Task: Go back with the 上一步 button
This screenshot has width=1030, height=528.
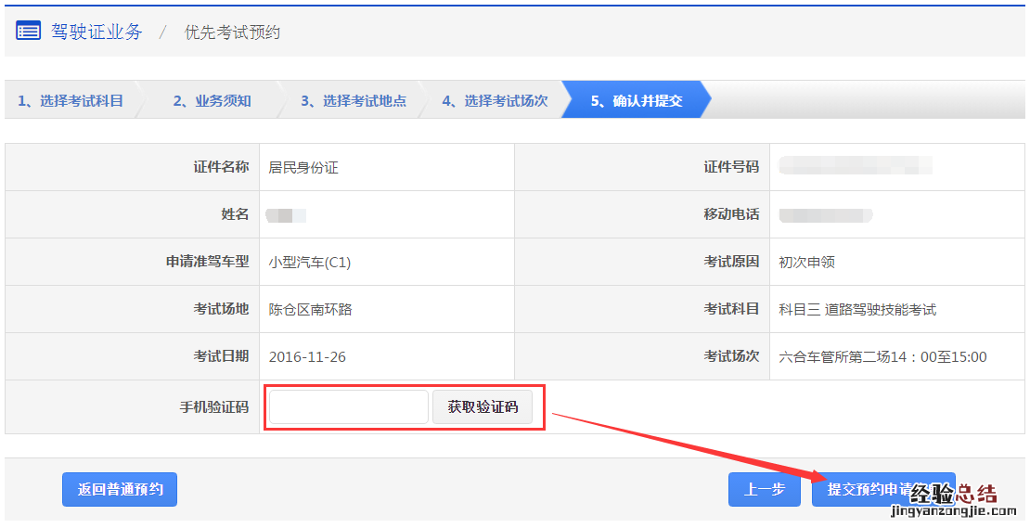Action: pyautogui.click(x=764, y=489)
